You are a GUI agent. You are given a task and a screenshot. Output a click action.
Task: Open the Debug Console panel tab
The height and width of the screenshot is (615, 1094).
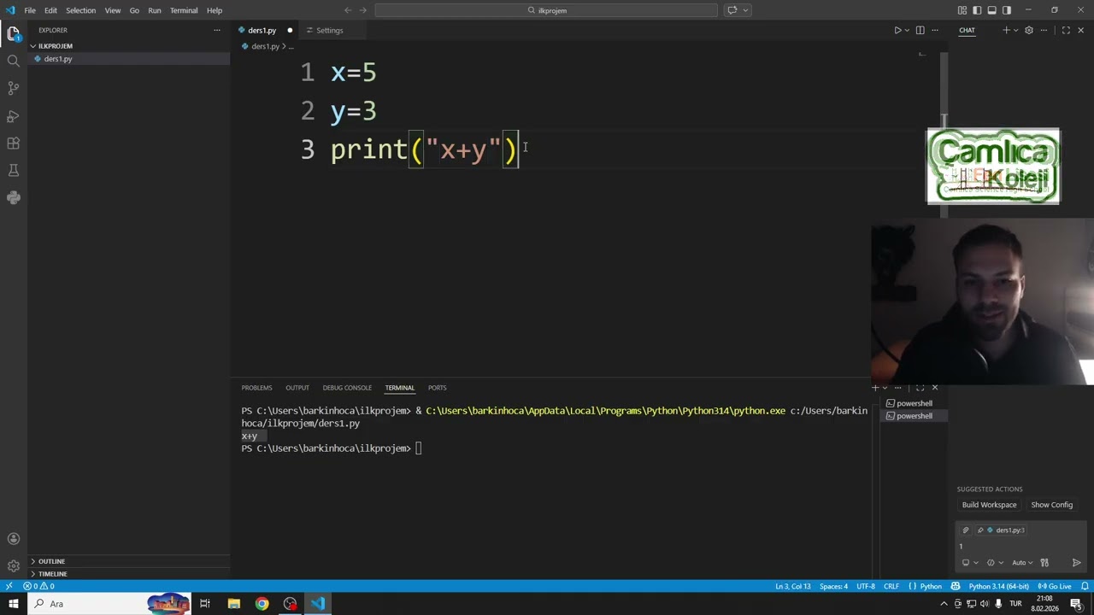[347, 388]
